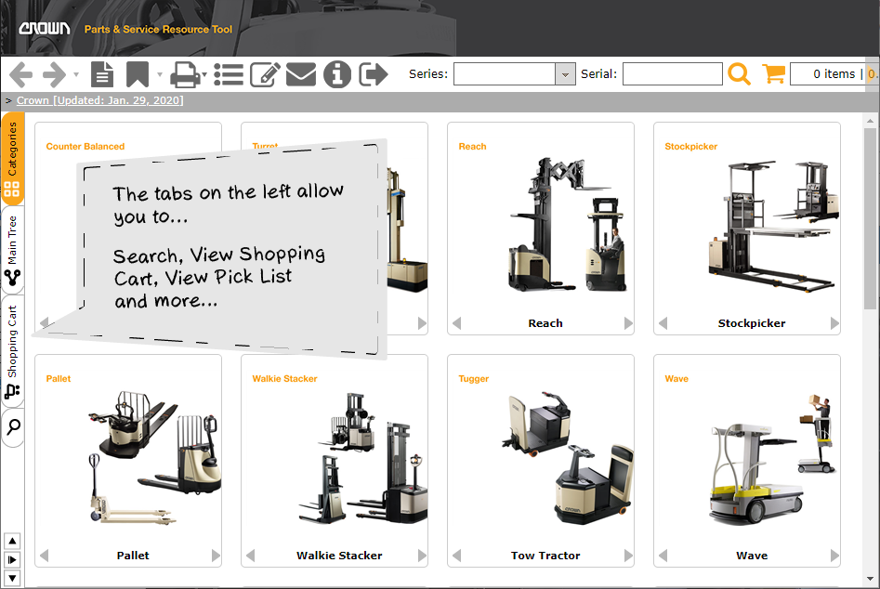Switch to the Main Tree tab
Screen dimensions: 880x589
[13, 243]
